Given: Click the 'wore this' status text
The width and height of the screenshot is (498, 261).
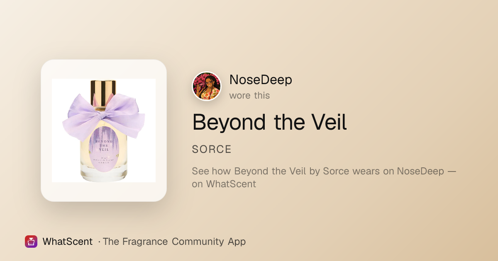Looking at the screenshot, I should click(249, 95).
